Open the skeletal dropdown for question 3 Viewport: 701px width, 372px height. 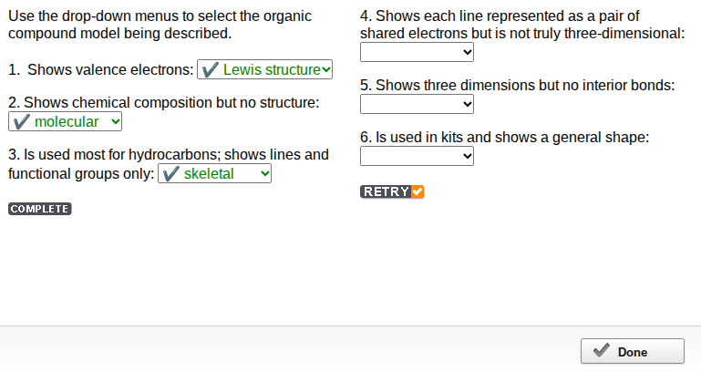(x=214, y=173)
